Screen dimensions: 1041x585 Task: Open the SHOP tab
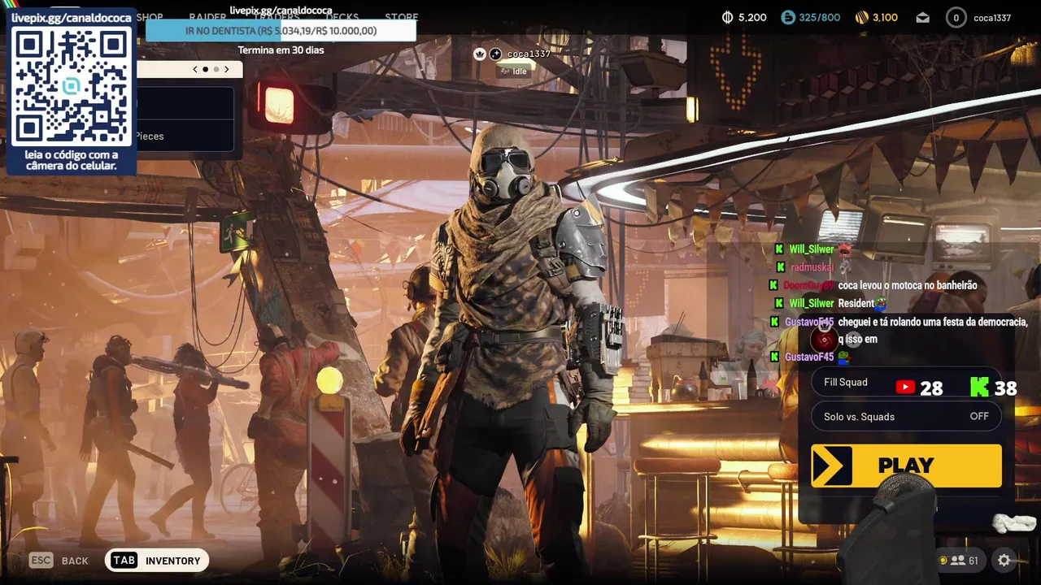tap(150, 17)
